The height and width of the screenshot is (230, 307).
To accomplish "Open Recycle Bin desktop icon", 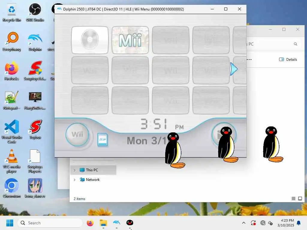I will point(12,13).
